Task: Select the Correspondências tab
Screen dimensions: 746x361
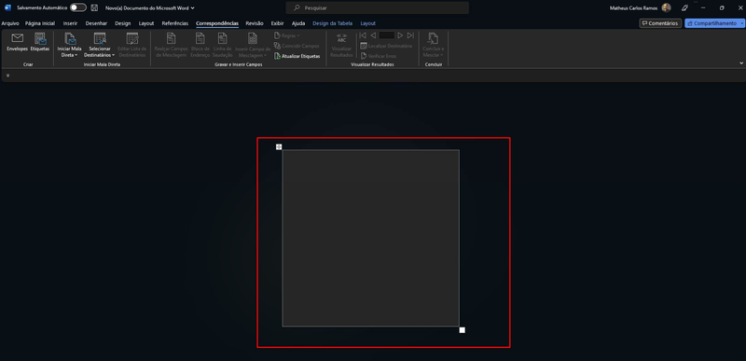Action: coord(217,23)
